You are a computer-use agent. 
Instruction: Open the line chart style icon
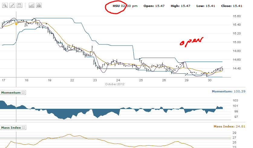pos(31,5)
